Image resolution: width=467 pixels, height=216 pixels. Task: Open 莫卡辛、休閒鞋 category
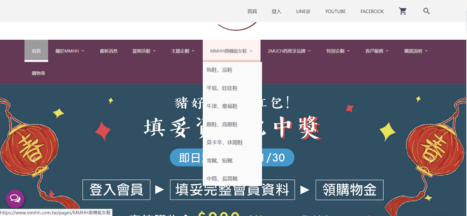click(x=225, y=142)
